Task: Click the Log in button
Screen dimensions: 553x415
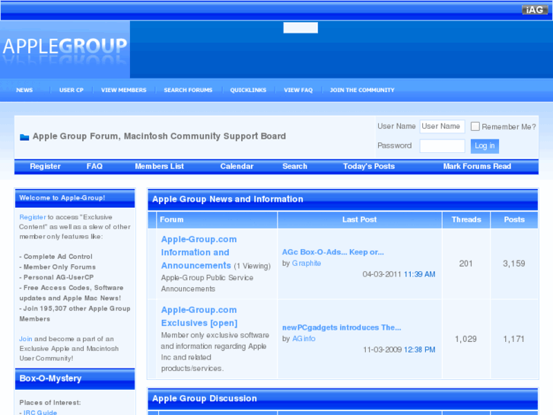Action: click(485, 146)
